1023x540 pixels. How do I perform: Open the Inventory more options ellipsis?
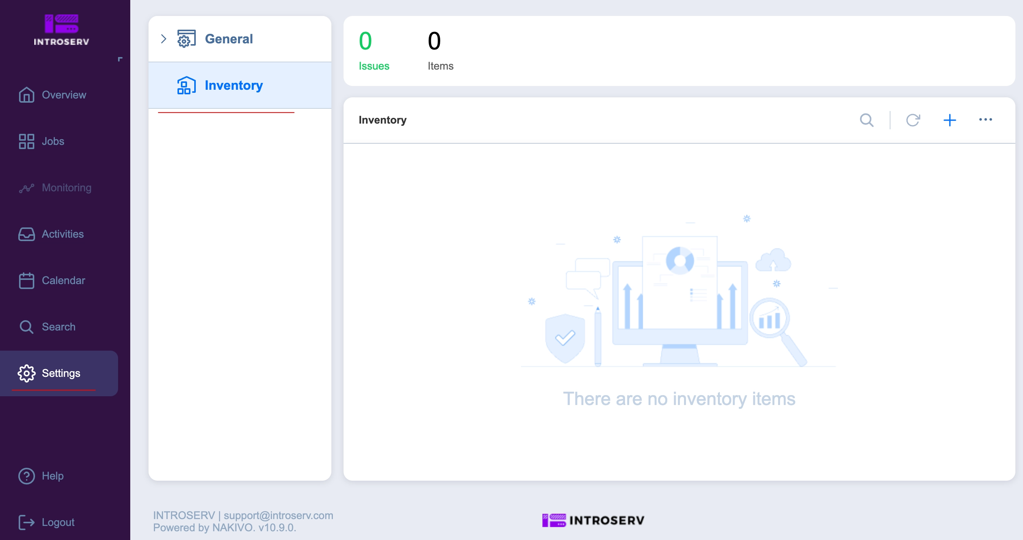[985, 119]
